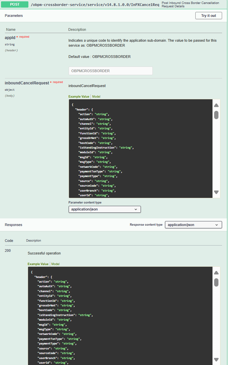Click the appId OBPMCROSSBORDER input field
The height and width of the screenshot is (365, 228).
point(111,71)
